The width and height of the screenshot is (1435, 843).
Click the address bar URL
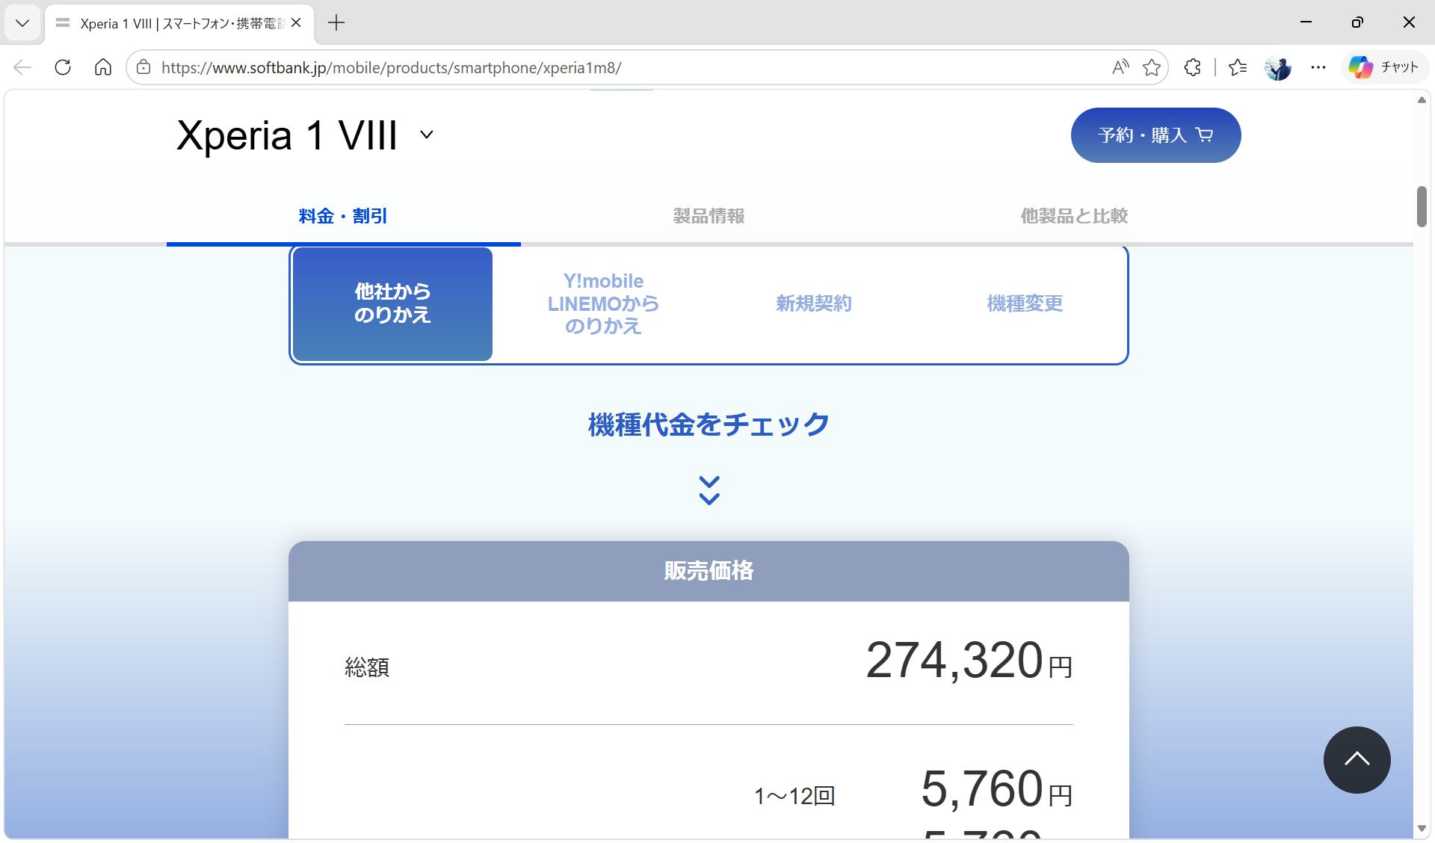pyautogui.click(x=391, y=67)
